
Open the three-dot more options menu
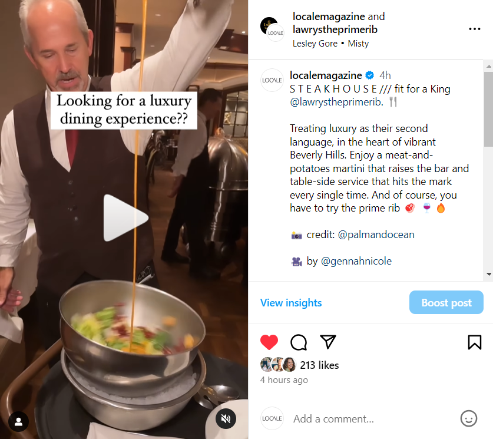coord(475,29)
